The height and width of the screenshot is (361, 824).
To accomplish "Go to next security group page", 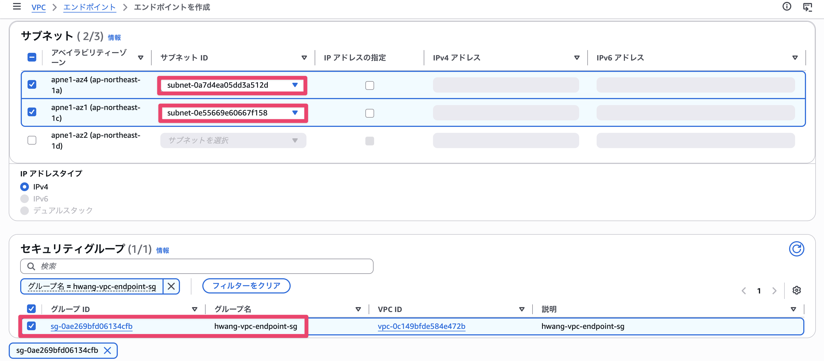I will [x=774, y=291].
